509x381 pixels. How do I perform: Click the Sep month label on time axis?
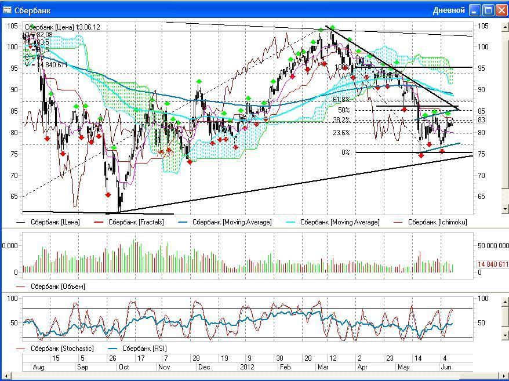tap(82, 367)
